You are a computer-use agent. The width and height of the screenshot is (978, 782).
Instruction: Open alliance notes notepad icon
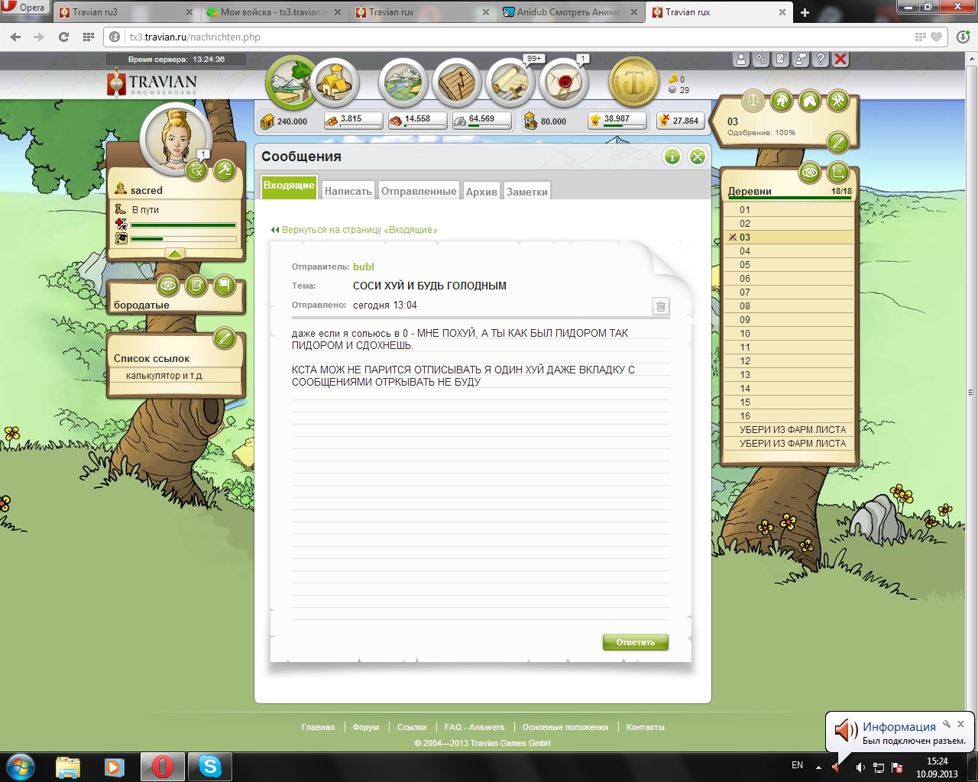pos(196,286)
